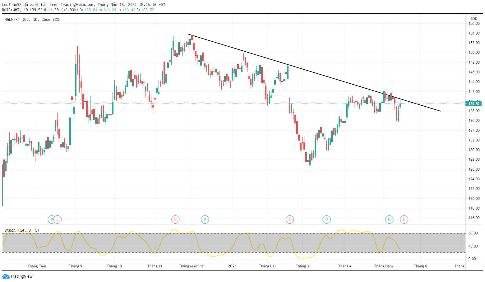Click the 116.00 price axis label

coord(474,218)
